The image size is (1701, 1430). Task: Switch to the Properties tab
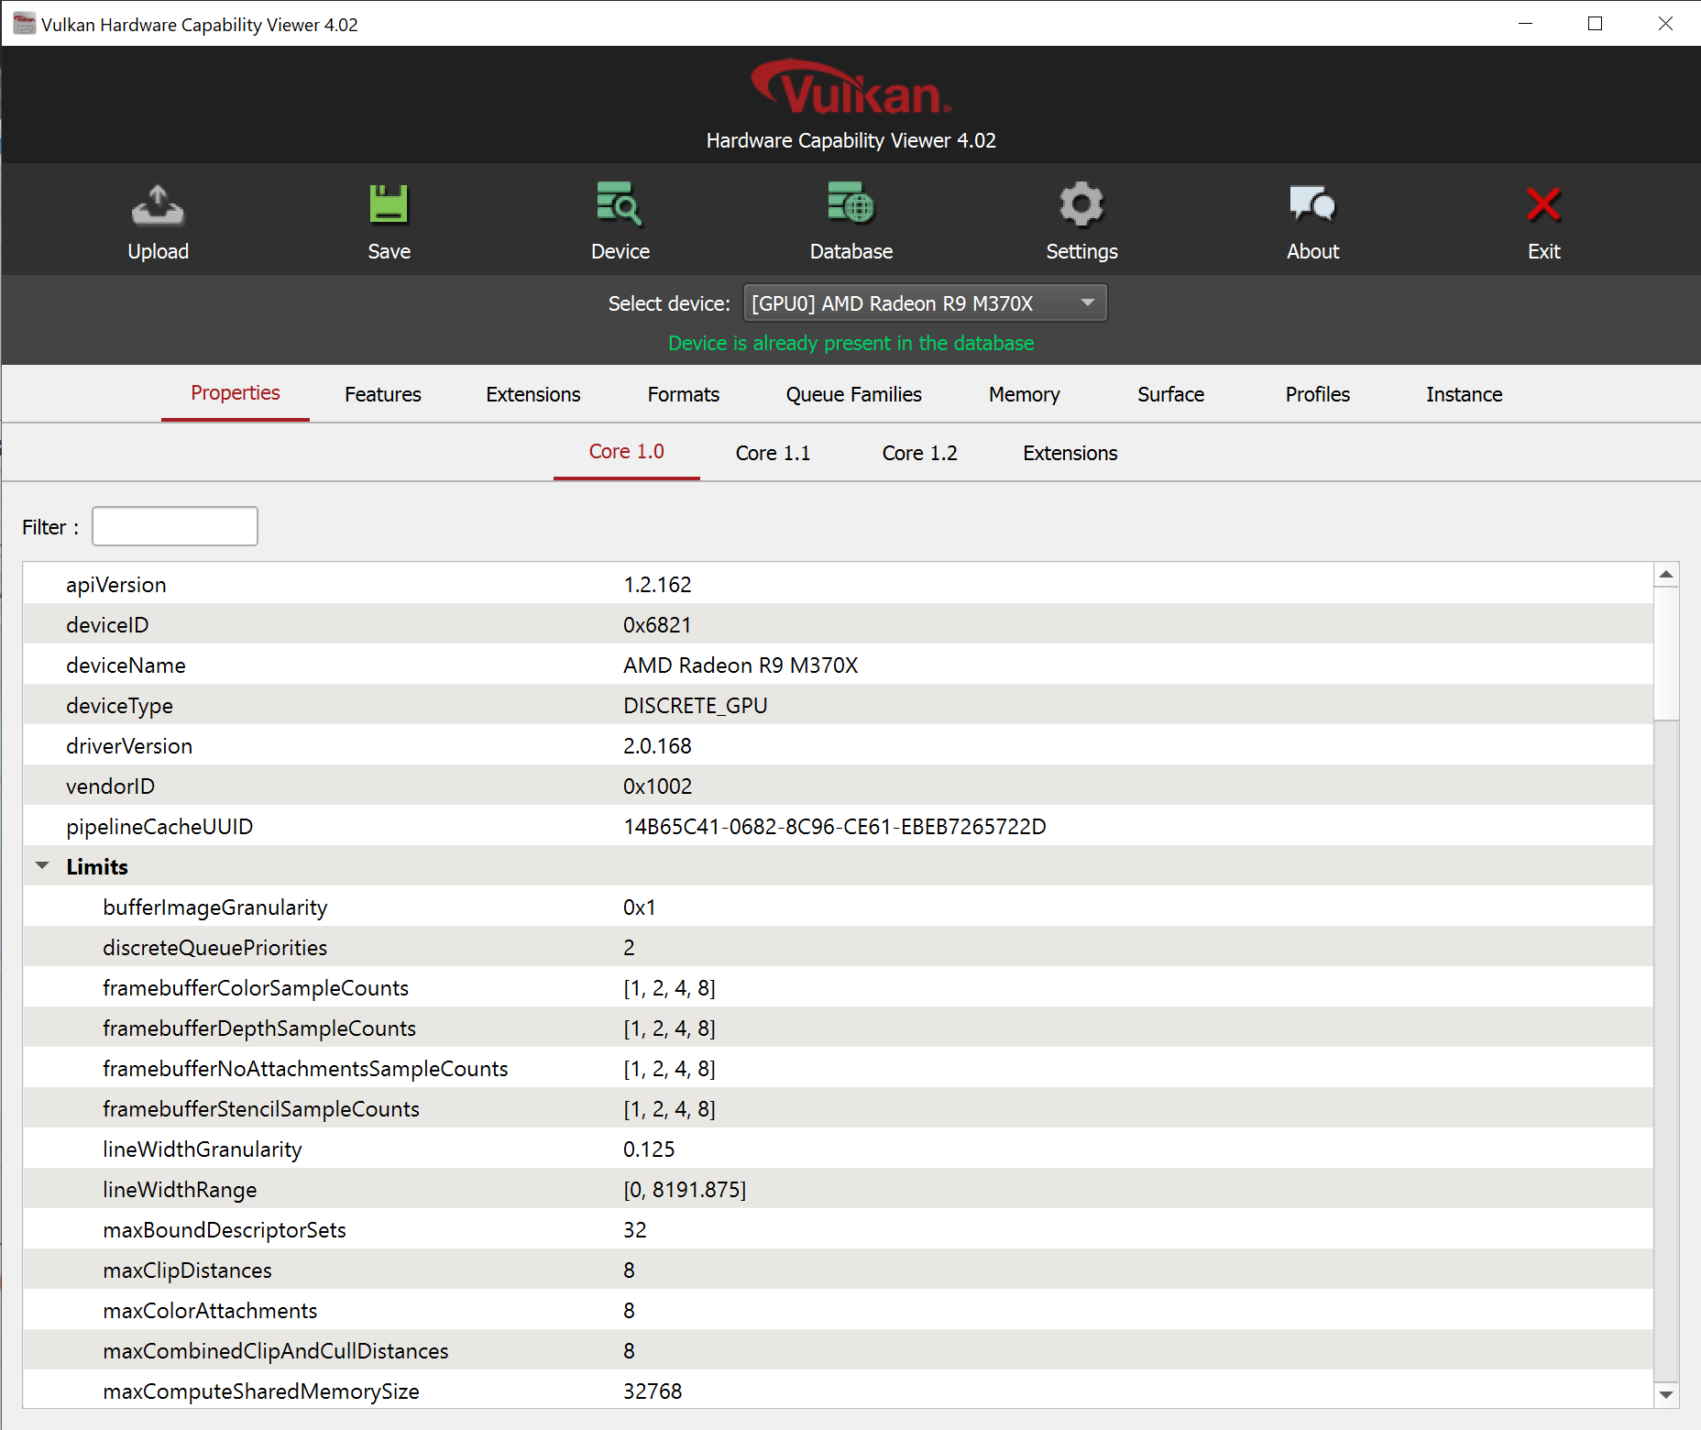pyautogui.click(x=236, y=393)
